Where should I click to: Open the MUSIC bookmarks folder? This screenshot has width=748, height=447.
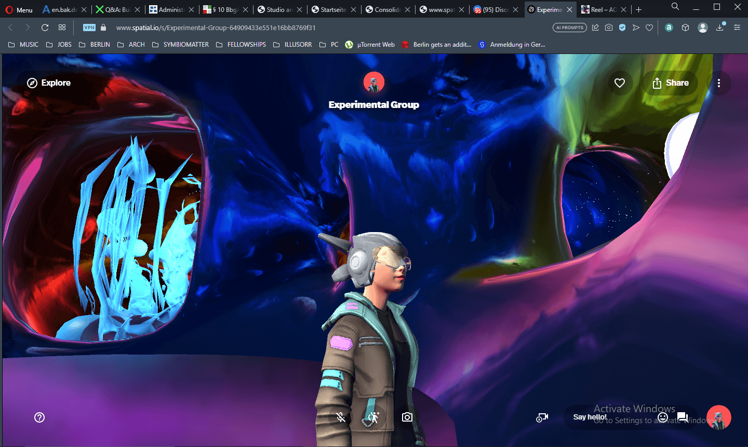[23, 45]
